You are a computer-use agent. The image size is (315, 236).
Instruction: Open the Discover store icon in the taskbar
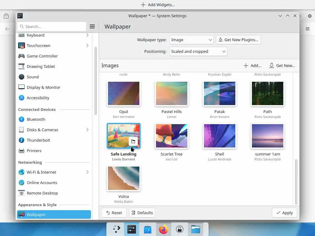point(148,229)
